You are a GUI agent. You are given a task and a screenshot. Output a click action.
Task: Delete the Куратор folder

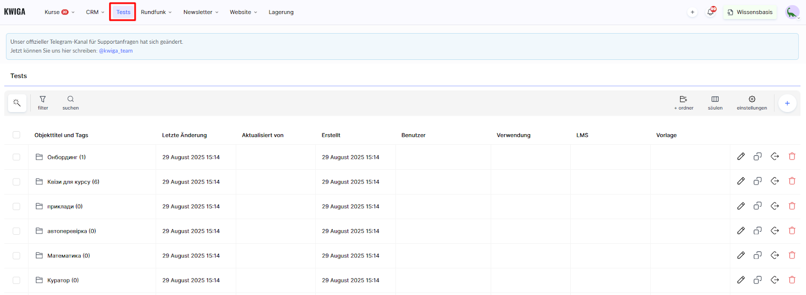pyautogui.click(x=792, y=280)
